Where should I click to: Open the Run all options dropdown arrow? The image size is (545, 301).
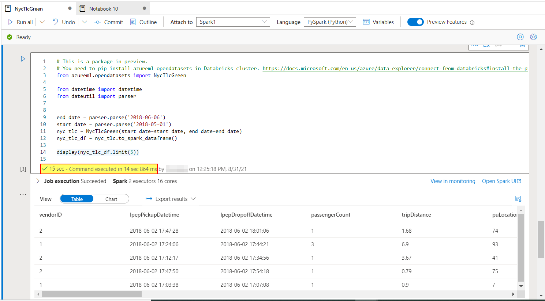coord(42,22)
